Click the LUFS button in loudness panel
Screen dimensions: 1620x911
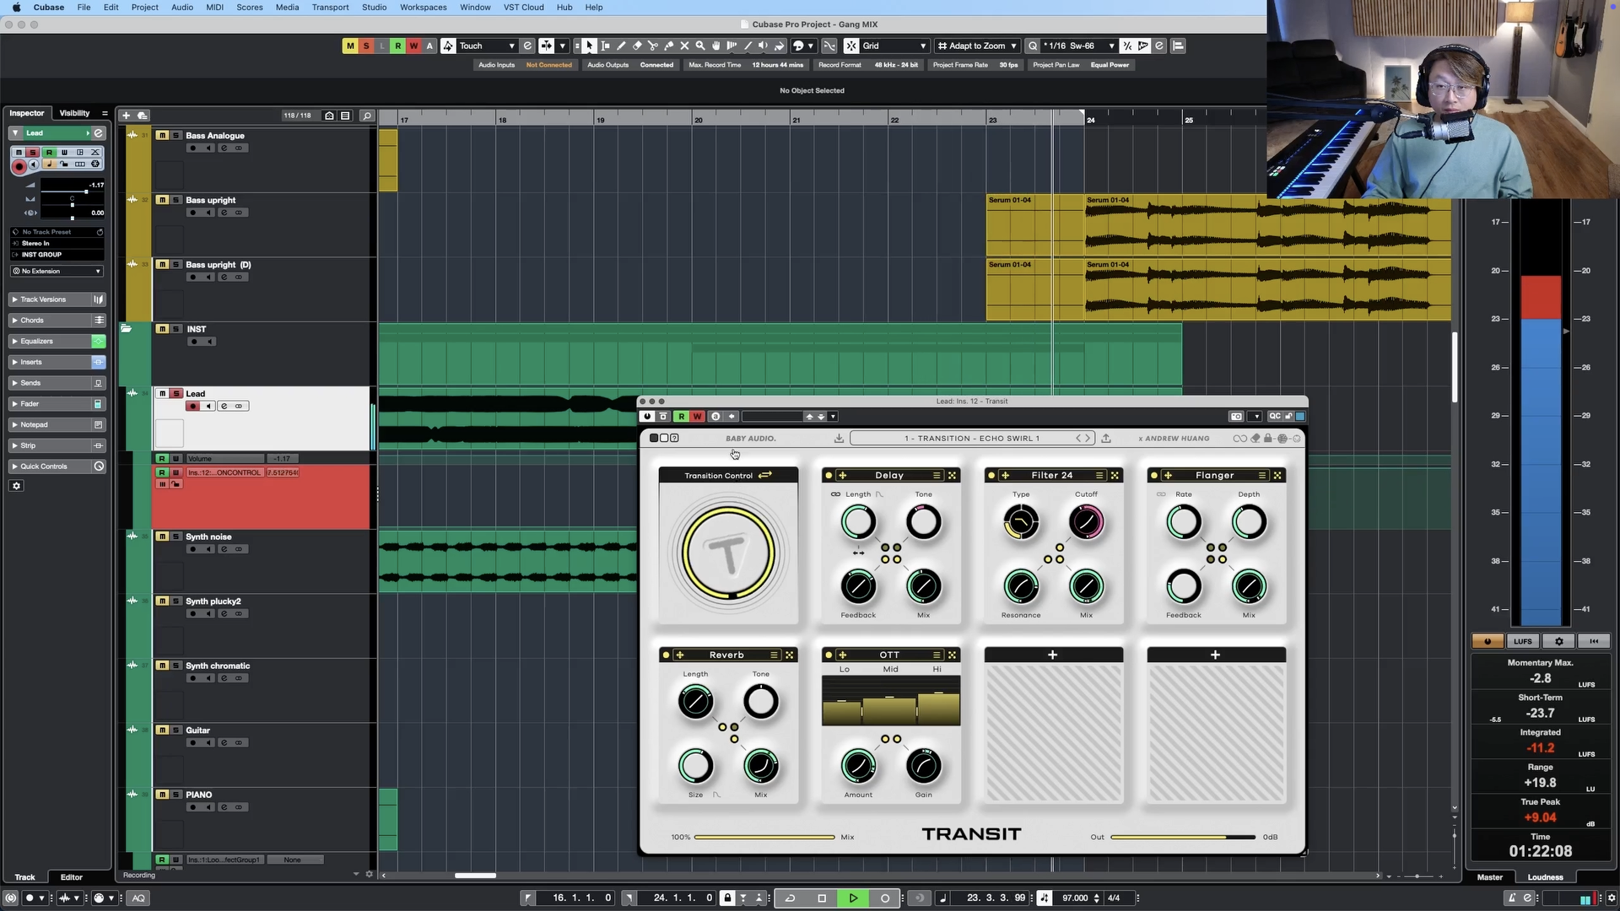(x=1523, y=642)
